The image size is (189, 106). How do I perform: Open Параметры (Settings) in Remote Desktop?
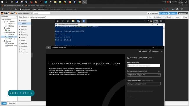tap(154, 52)
